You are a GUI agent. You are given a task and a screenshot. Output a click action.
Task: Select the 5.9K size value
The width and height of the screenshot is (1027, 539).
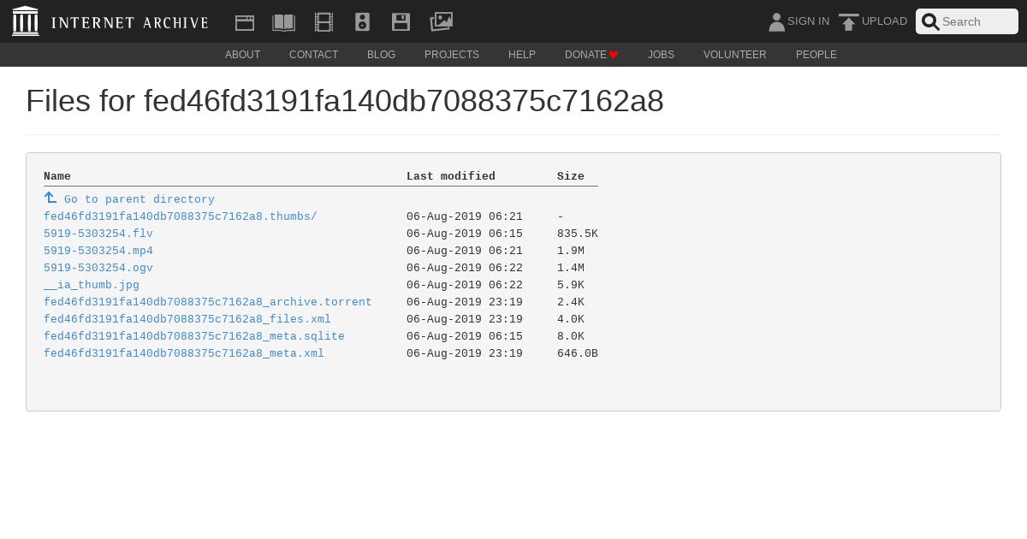coord(571,285)
